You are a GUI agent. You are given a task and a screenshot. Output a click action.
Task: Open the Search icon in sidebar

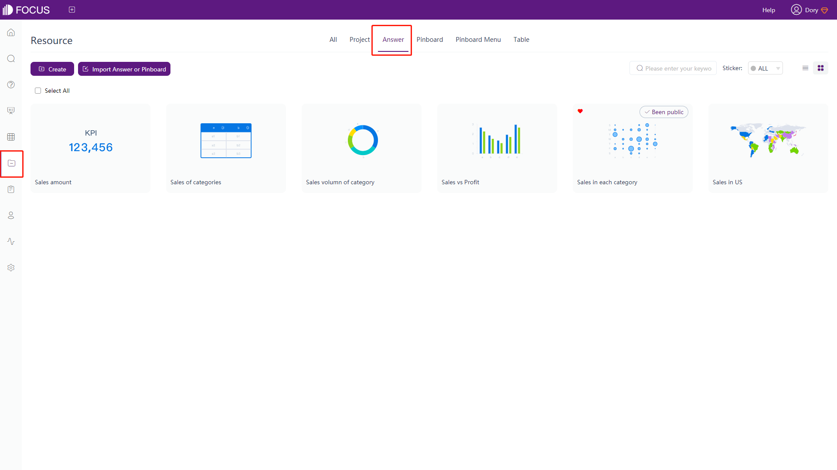pyautogui.click(x=11, y=59)
